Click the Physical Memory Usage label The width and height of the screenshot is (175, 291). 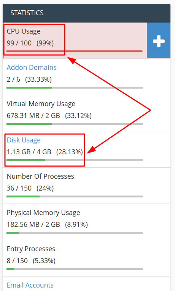(x=43, y=213)
